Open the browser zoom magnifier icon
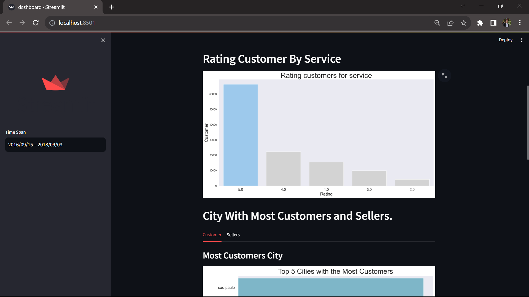This screenshot has height=297, width=529. click(x=437, y=23)
